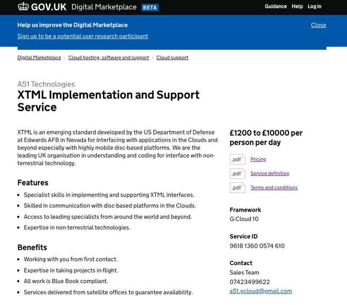Open the Cloud support breadcrumb
The image size is (347, 305).
coord(172,57)
